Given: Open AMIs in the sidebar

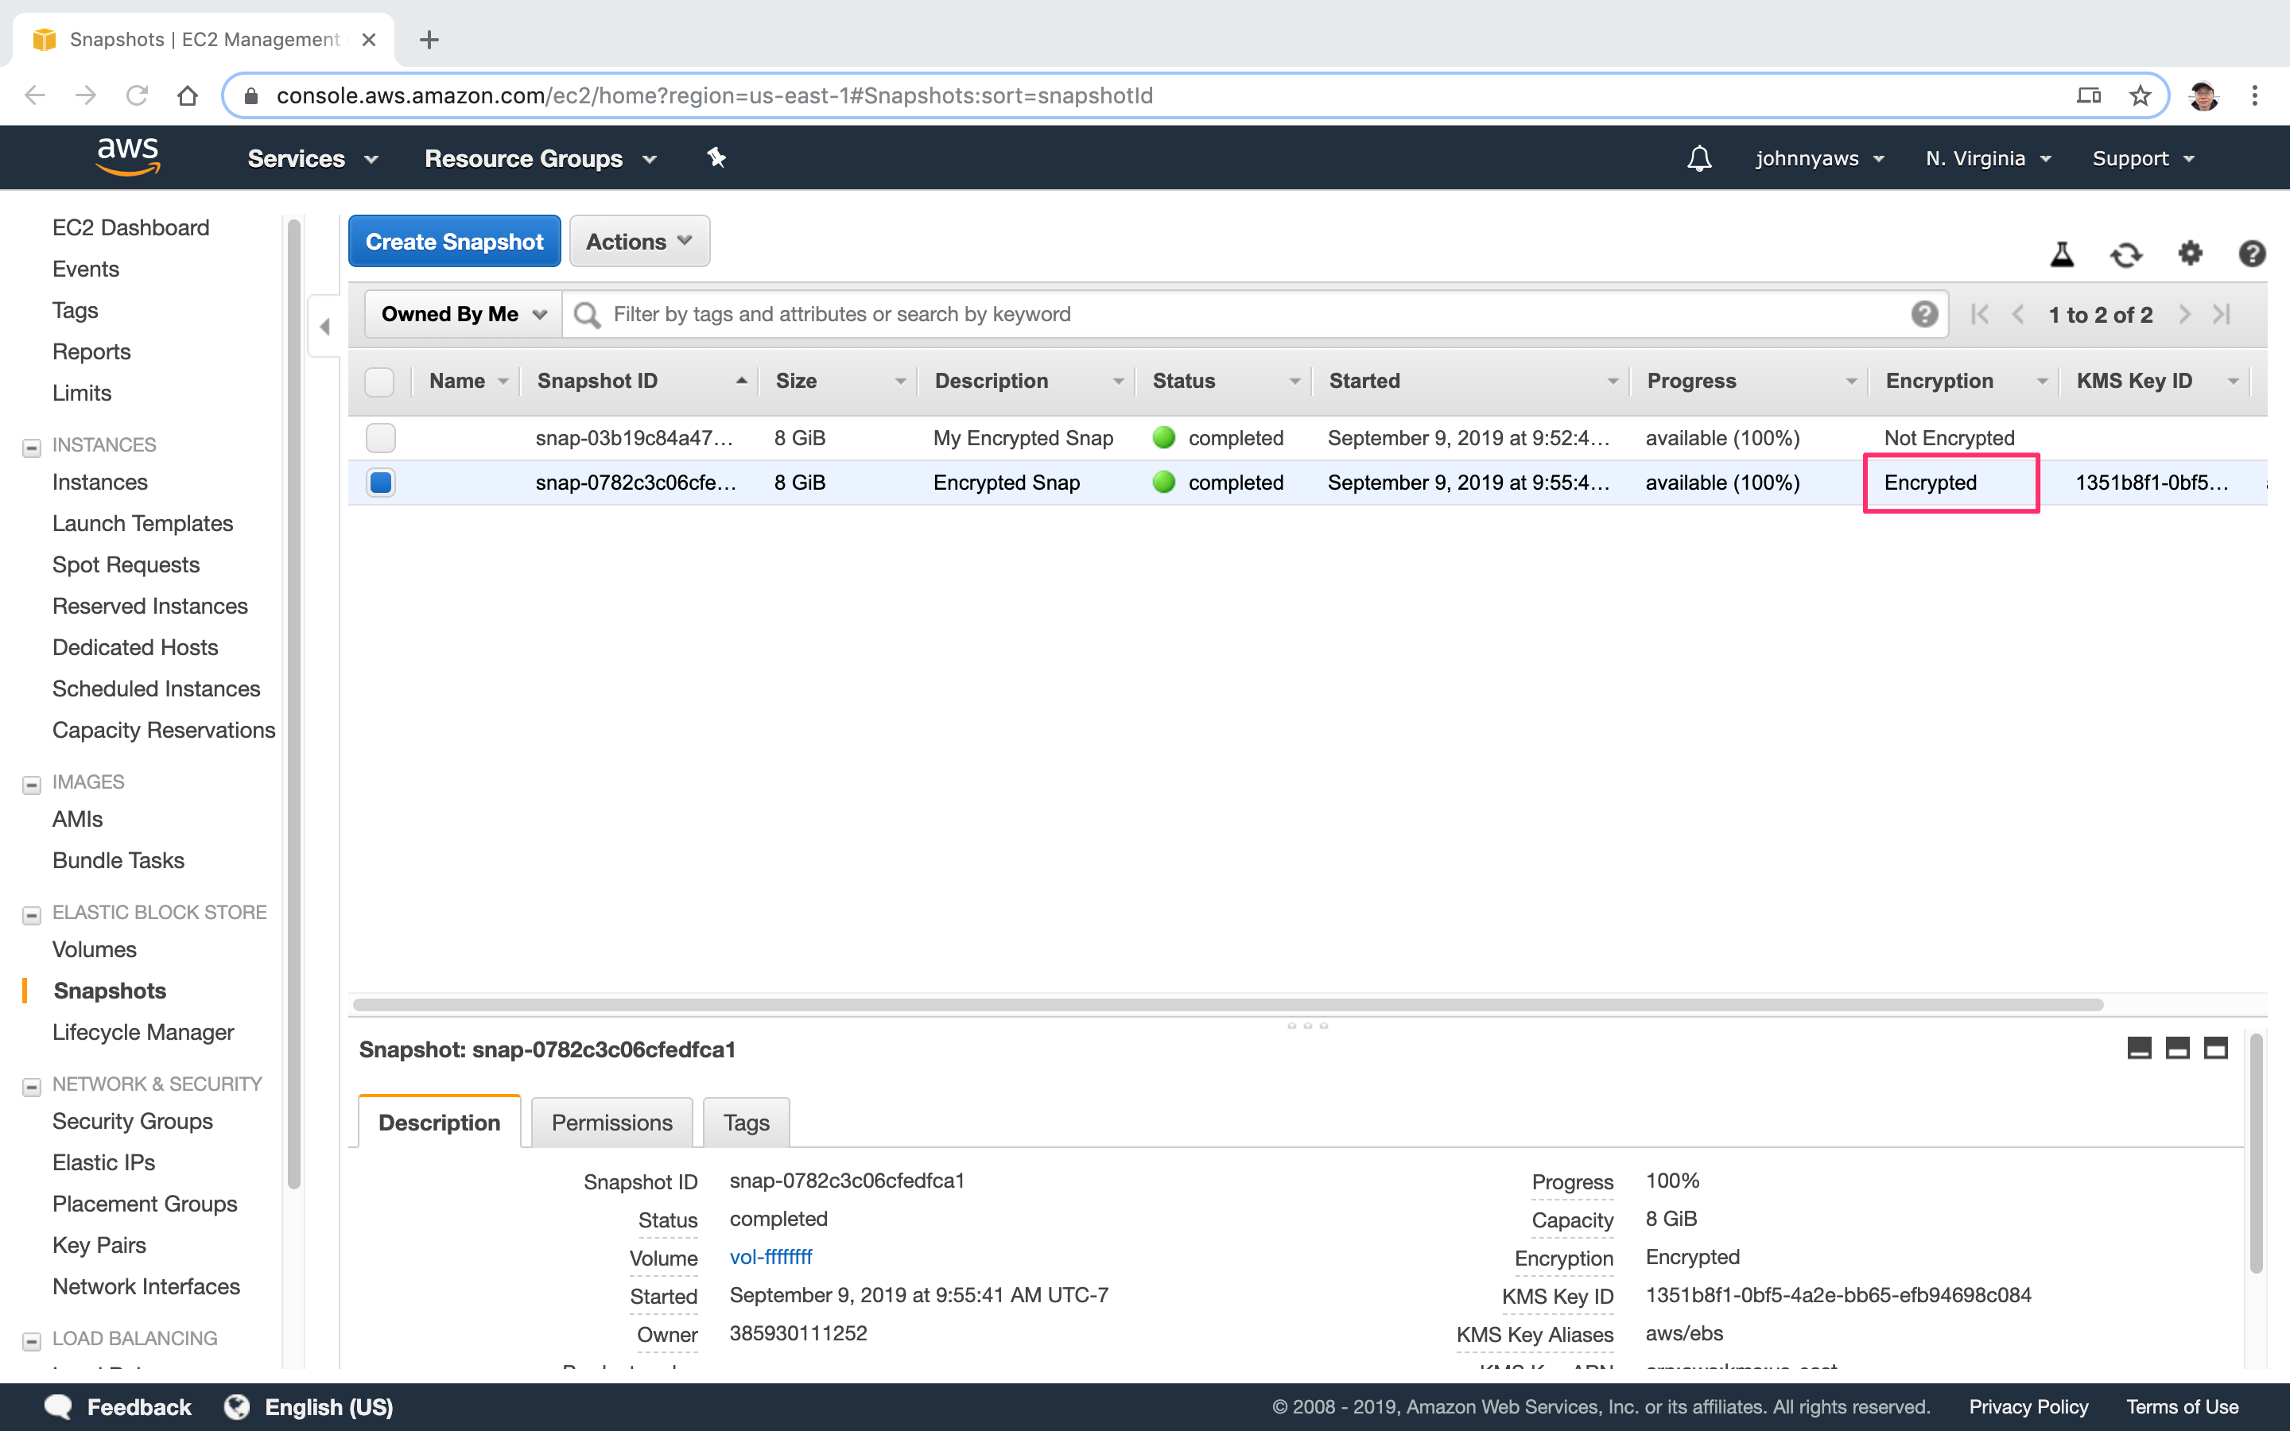Looking at the screenshot, I should (x=78, y=819).
